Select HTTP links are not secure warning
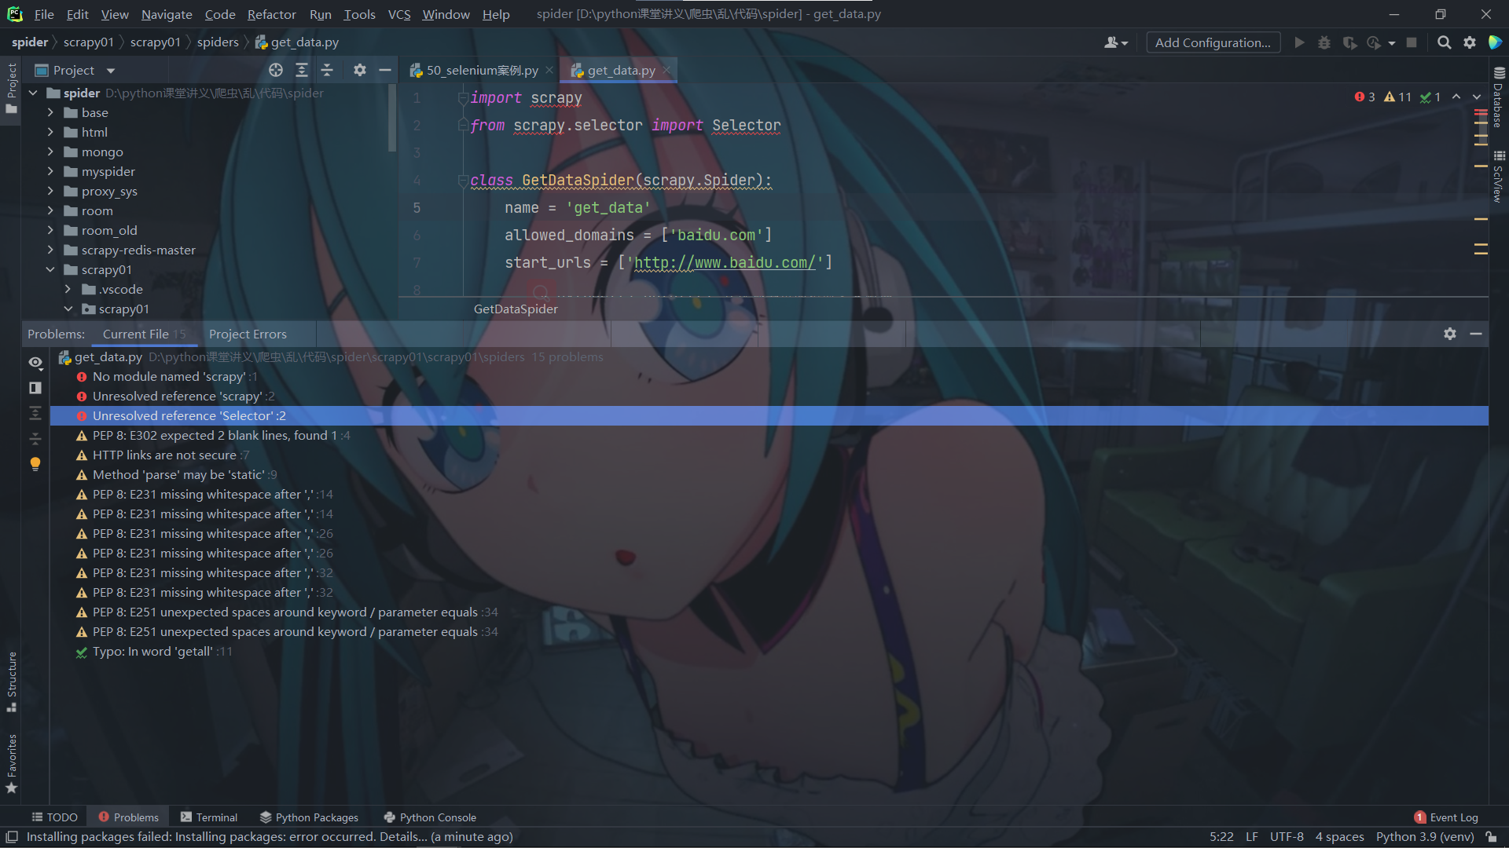This screenshot has height=848, width=1509. [x=769, y=455]
